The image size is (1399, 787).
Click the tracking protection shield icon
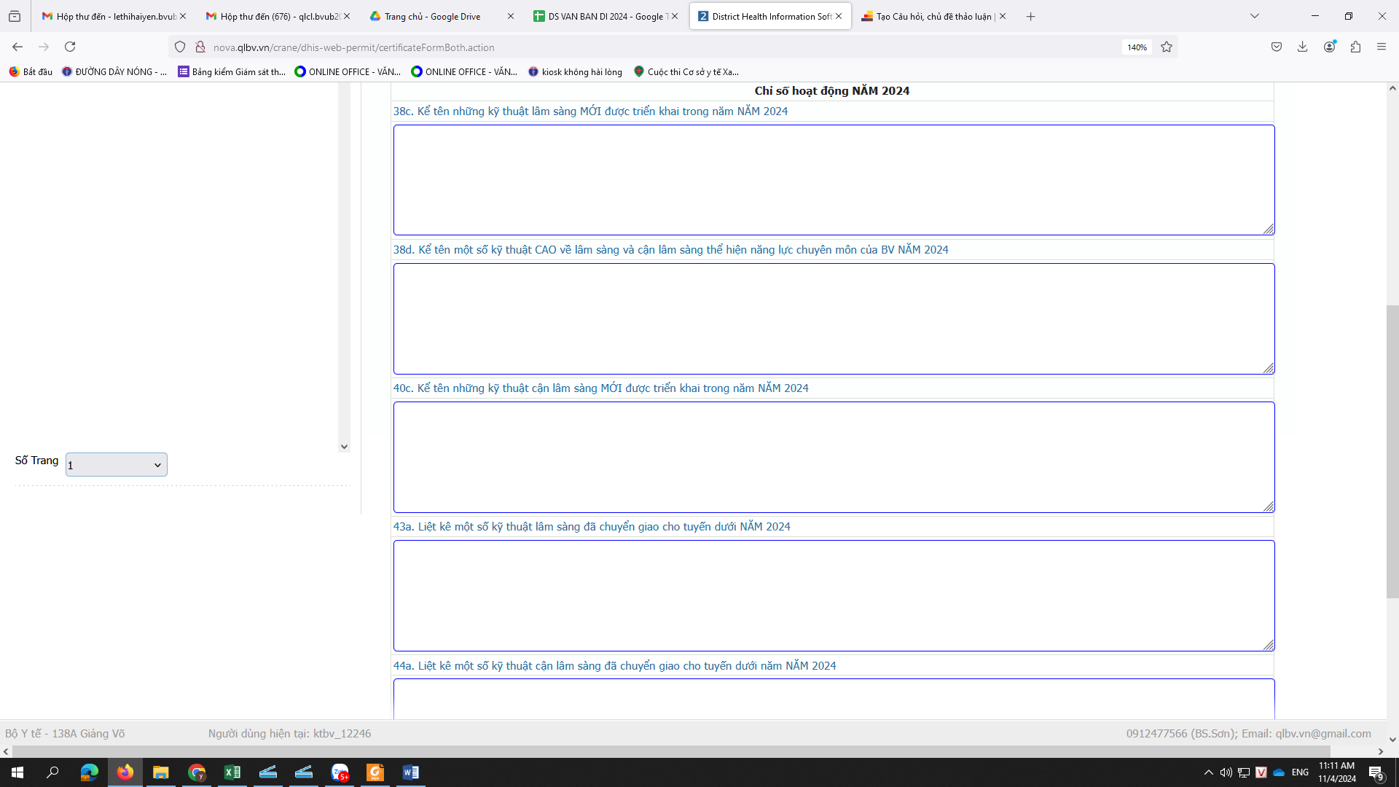click(x=180, y=47)
